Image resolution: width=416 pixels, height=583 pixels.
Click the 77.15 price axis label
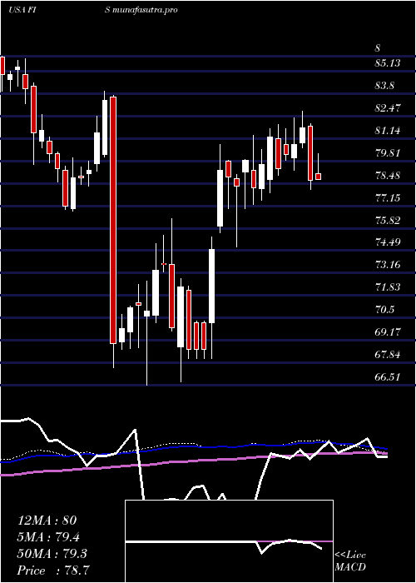(x=388, y=197)
